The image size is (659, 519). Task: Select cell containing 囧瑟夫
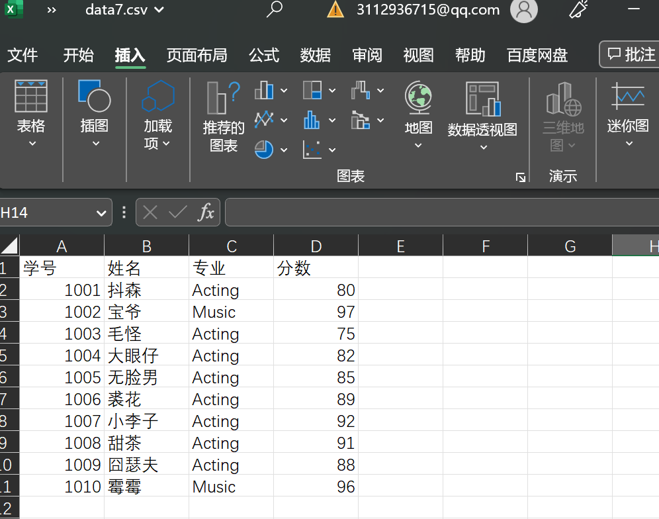click(x=147, y=464)
